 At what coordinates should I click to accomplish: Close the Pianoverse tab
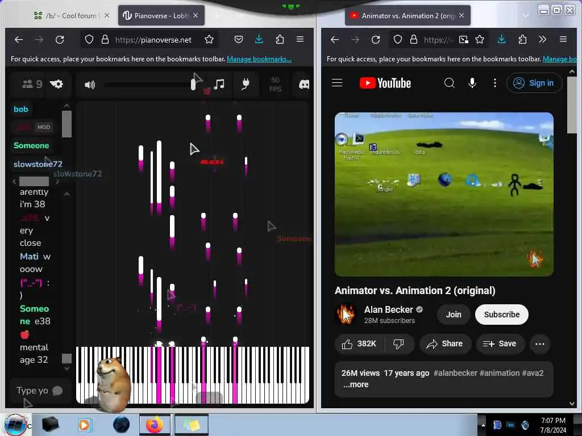(x=196, y=15)
